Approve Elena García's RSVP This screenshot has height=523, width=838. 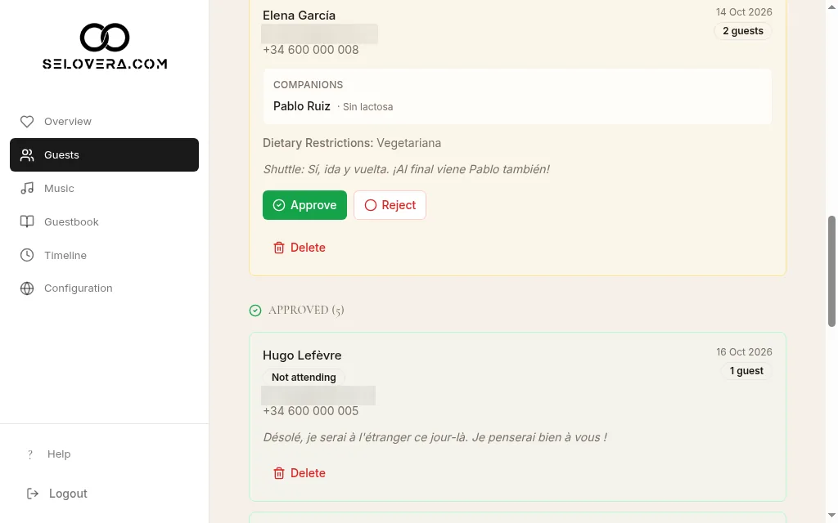pyautogui.click(x=304, y=205)
